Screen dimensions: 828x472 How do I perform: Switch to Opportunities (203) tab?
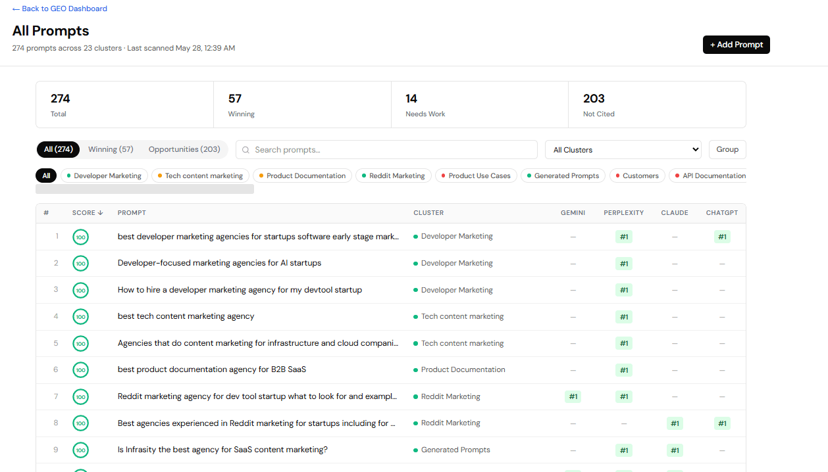(184, 149)
